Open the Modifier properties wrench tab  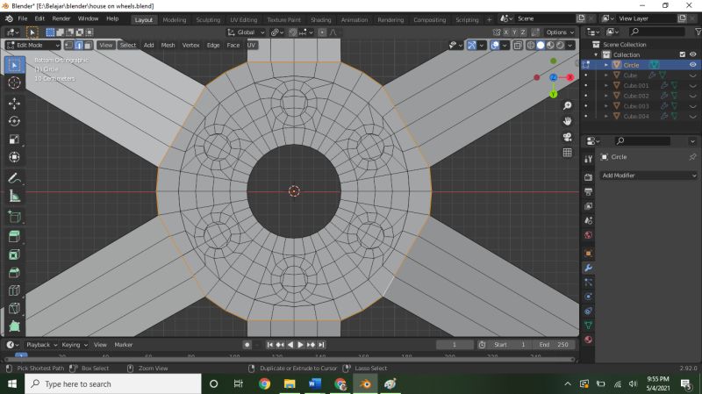[x=588, y=268]
